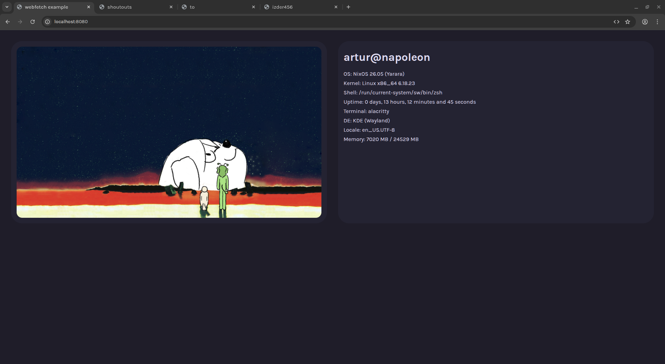Minimize the browser window

click(x=636, y=7)
